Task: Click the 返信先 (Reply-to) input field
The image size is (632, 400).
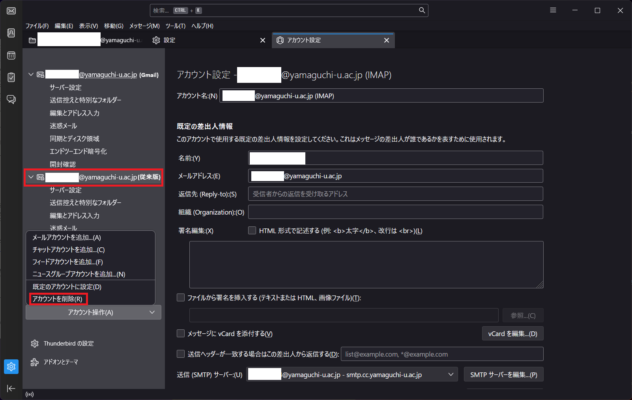Action: (x=396, y=194)
